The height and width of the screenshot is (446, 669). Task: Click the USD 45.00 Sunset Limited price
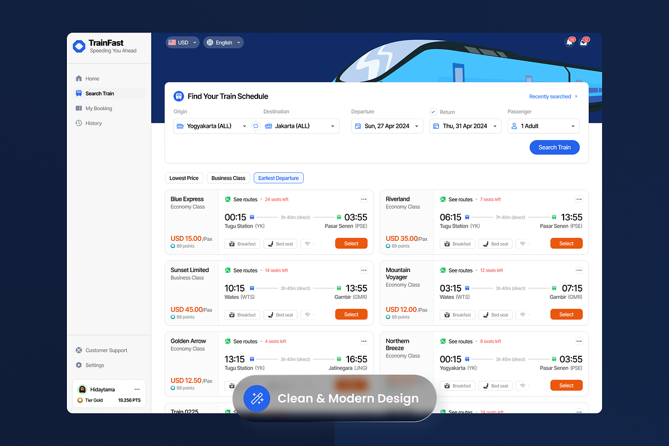tap(186, 309)
